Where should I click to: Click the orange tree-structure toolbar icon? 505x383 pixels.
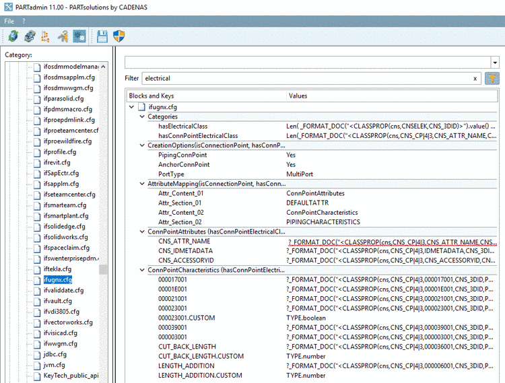pyautogui.click(x=46, y=36)
